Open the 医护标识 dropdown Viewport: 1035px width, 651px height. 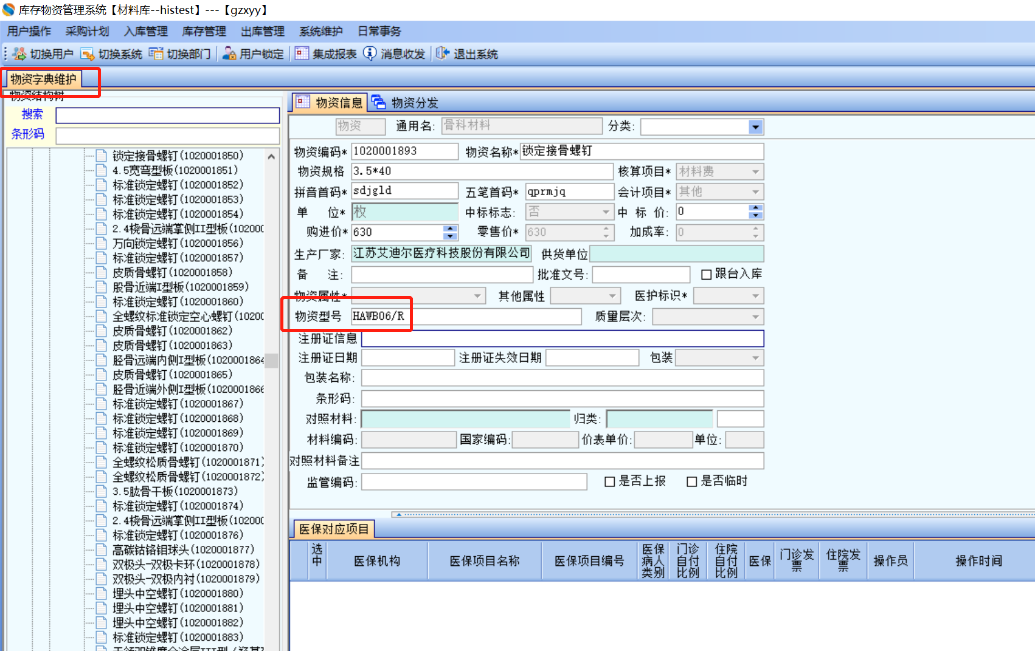tap(755, 296)
